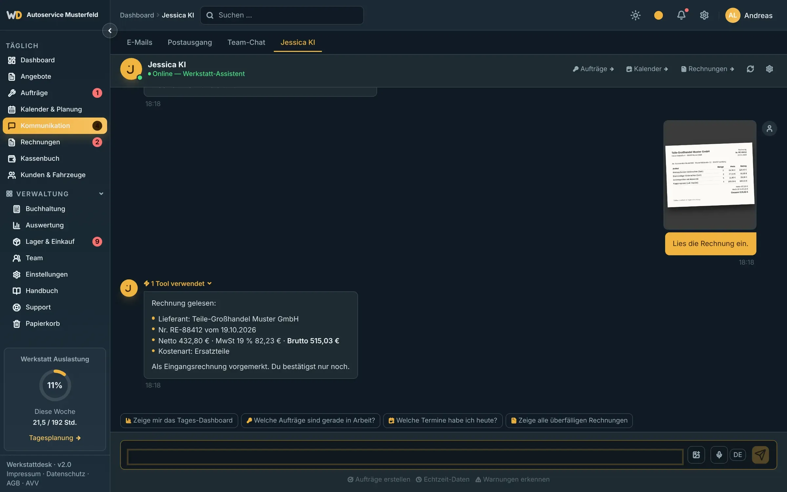This screenshot has width=787, height=492.
Task: Click the Werkstatt Auslastung 11% progress ring
Action: click(x=55, y=385)
